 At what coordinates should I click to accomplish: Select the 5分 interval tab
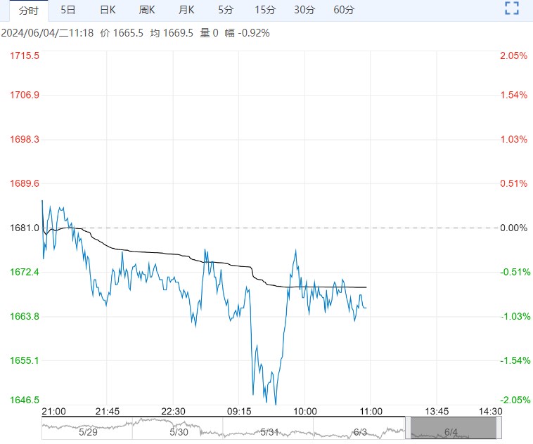226,10
